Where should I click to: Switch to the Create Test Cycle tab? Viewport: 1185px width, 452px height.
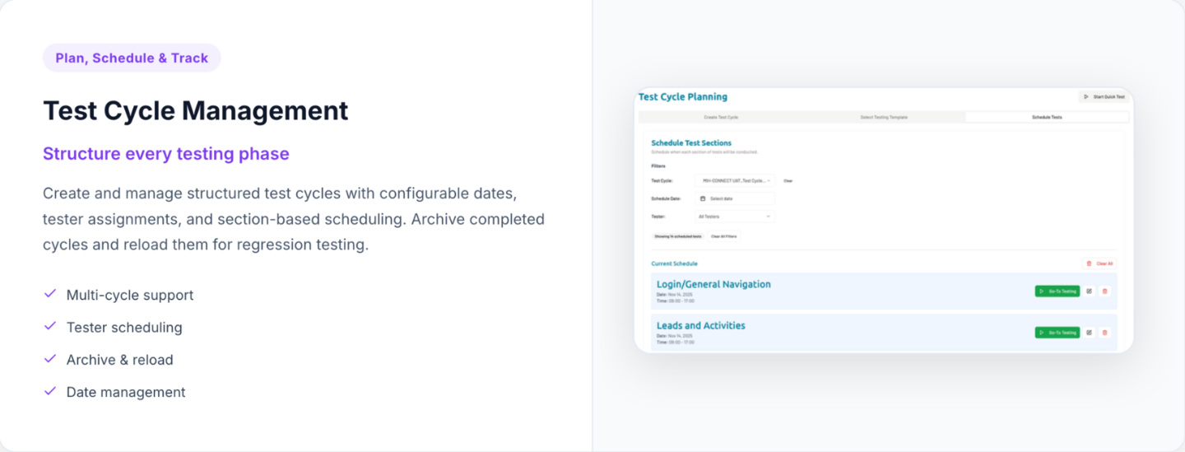point(720,118)
